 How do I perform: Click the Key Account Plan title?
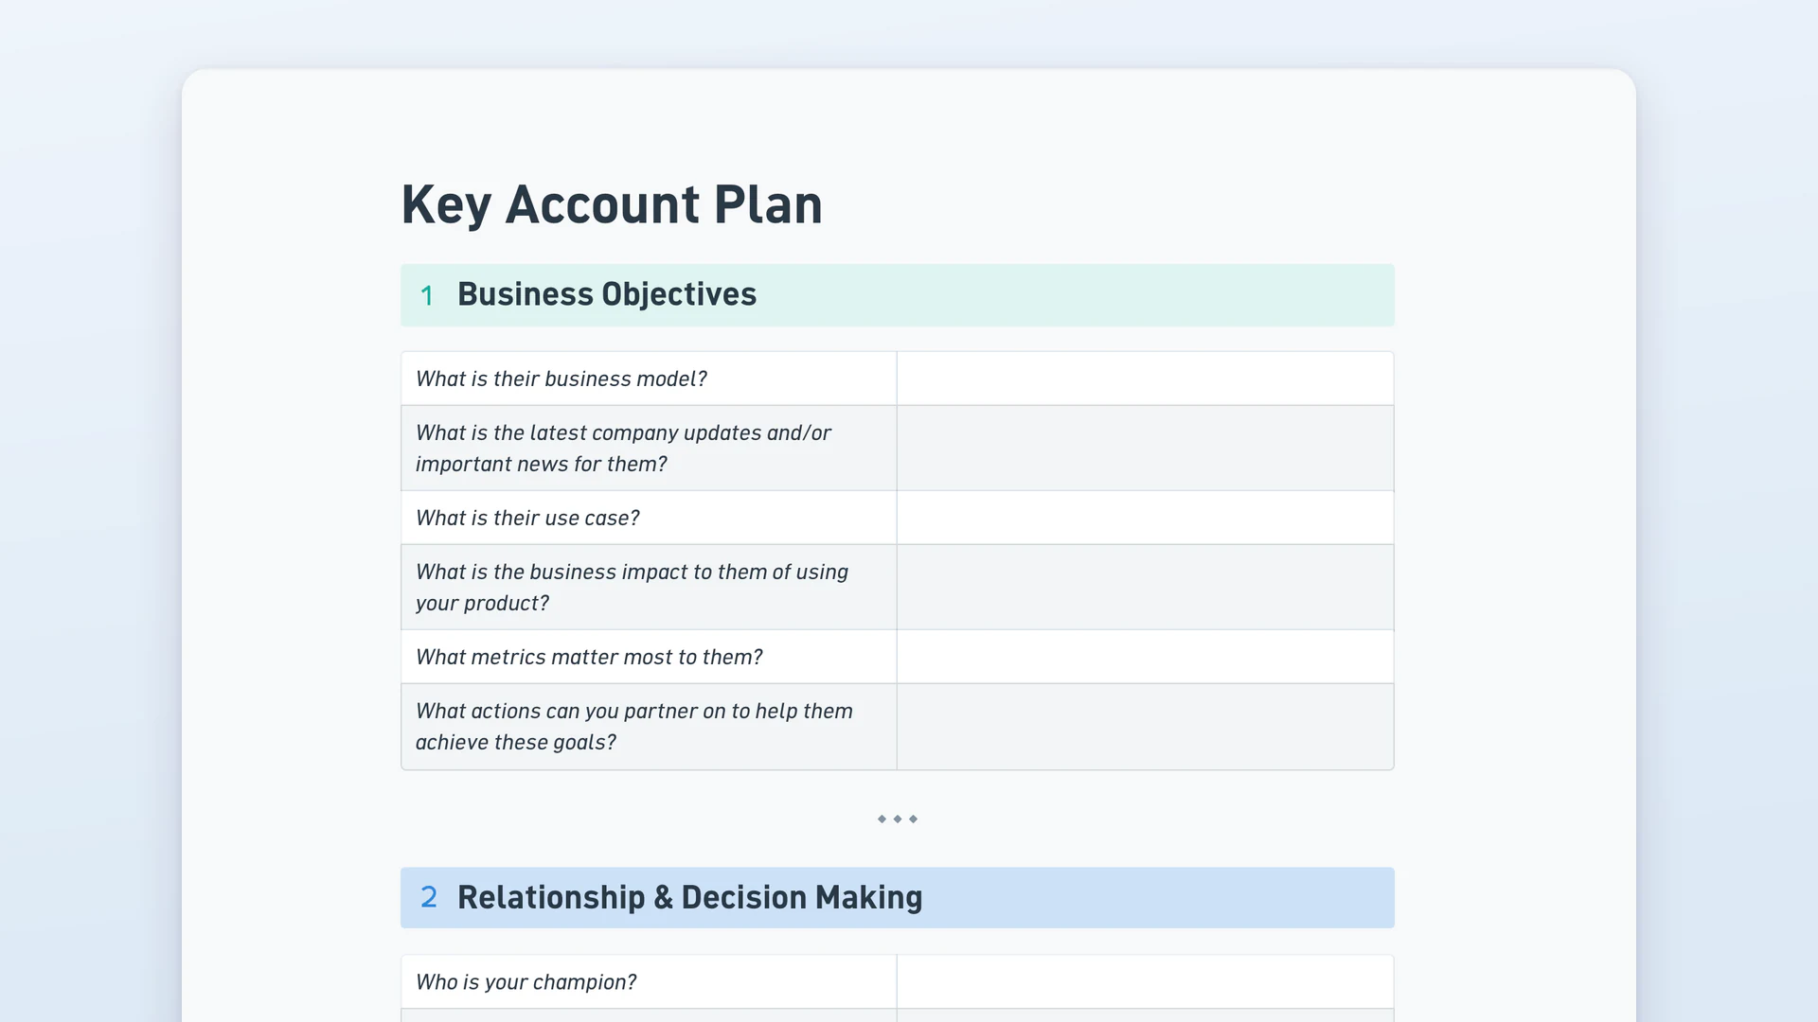point(612,204)
